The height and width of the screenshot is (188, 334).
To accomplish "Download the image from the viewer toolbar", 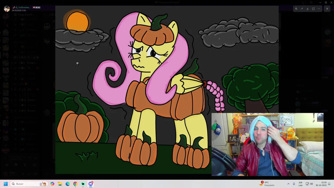I will tap(308, 9).
